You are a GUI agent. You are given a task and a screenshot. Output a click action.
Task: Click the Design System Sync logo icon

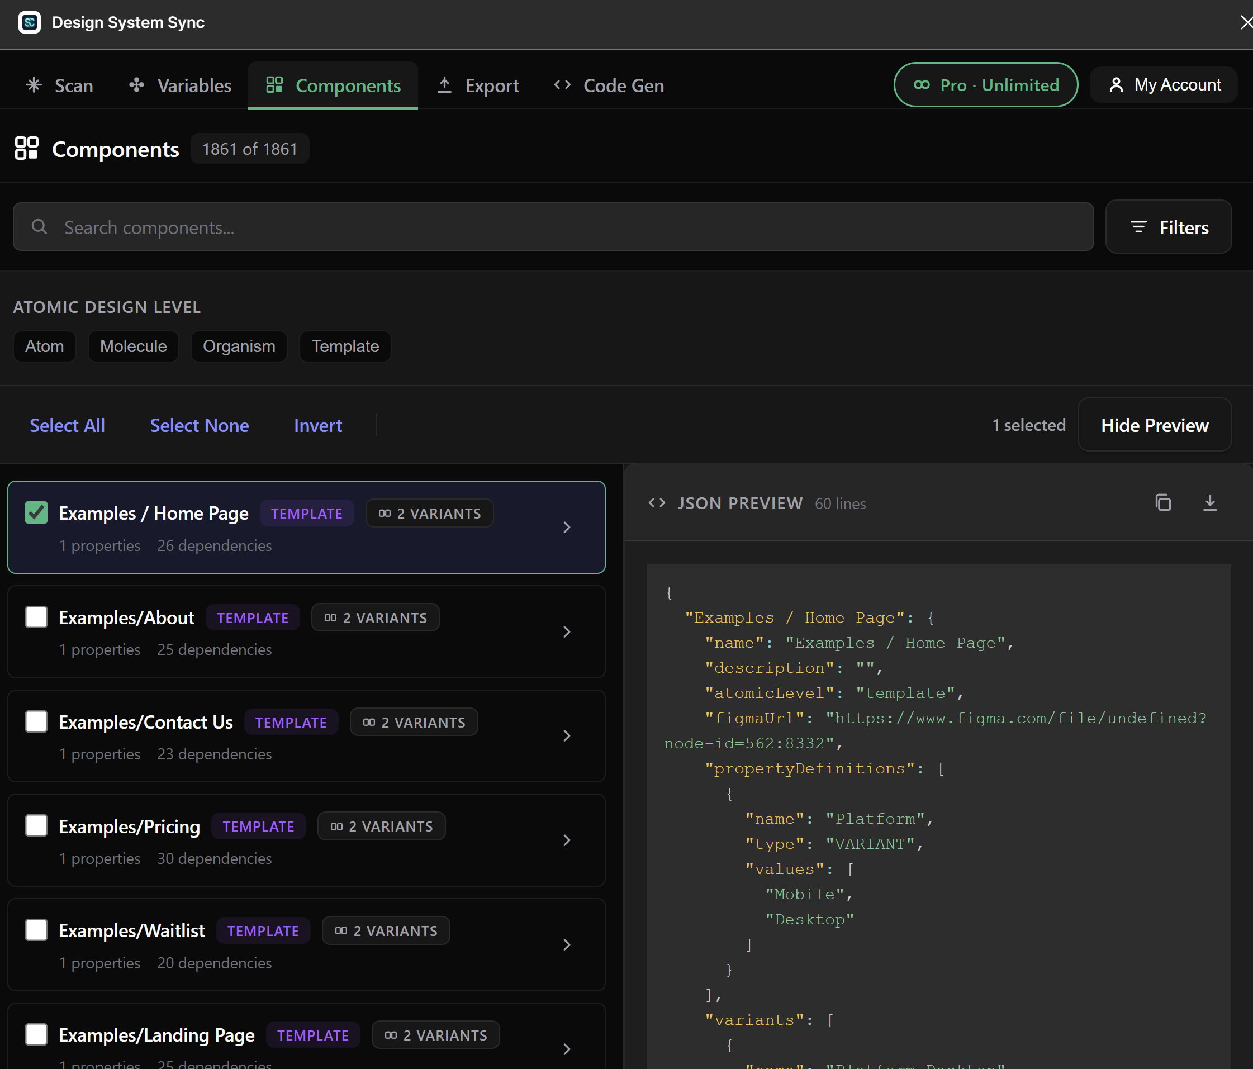[x=30, y=22]
